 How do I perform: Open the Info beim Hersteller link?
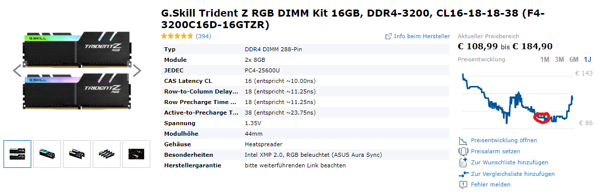(422, 36)
